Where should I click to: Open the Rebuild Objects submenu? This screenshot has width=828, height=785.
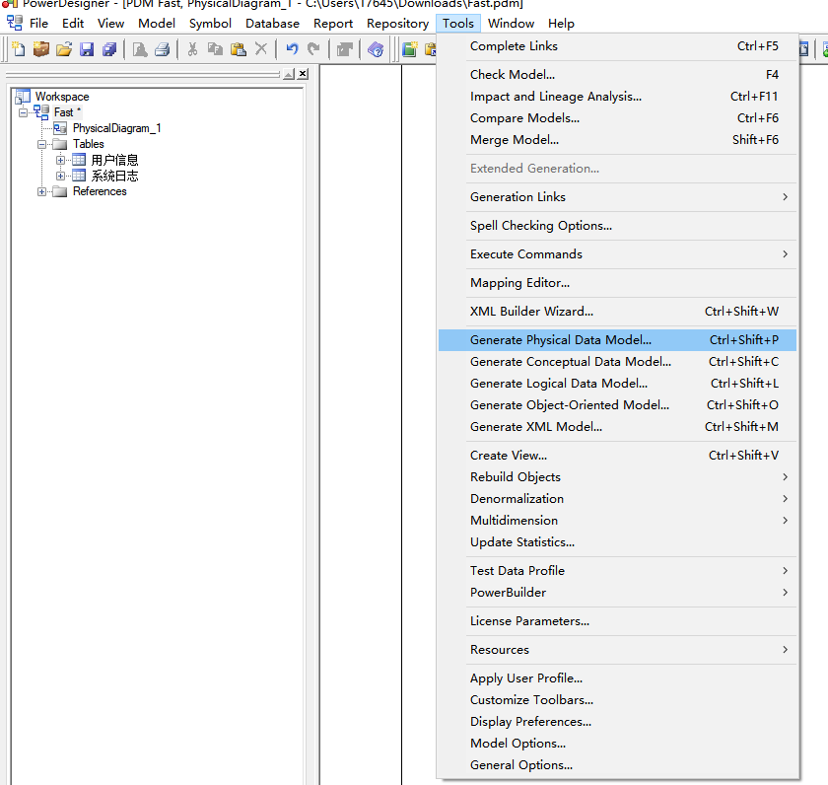coord(617,477)
